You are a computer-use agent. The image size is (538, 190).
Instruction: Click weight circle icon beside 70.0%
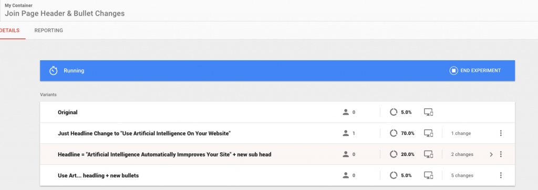(394, 133)
